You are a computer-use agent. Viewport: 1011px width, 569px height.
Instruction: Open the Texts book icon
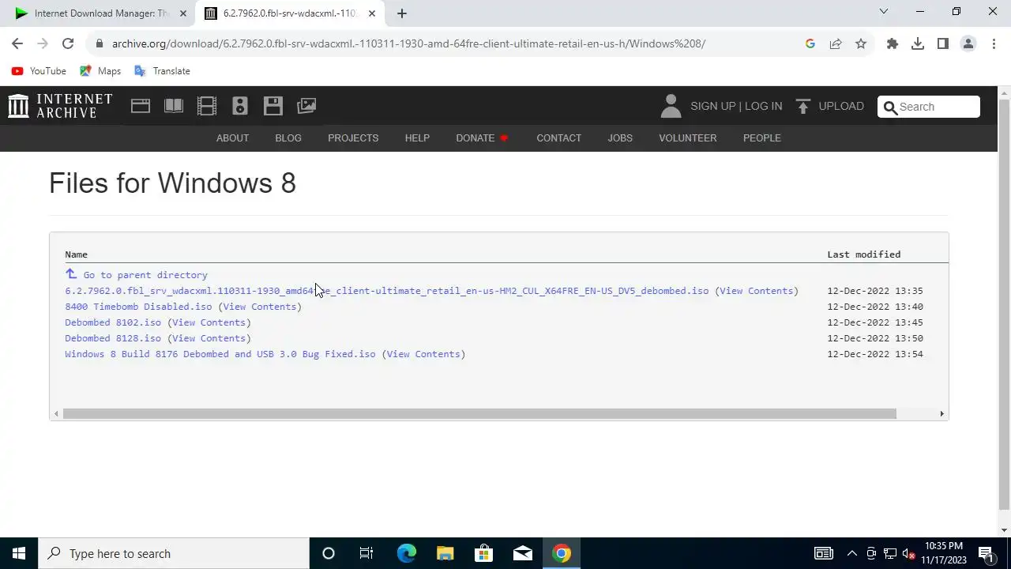[x=174, y=106]
